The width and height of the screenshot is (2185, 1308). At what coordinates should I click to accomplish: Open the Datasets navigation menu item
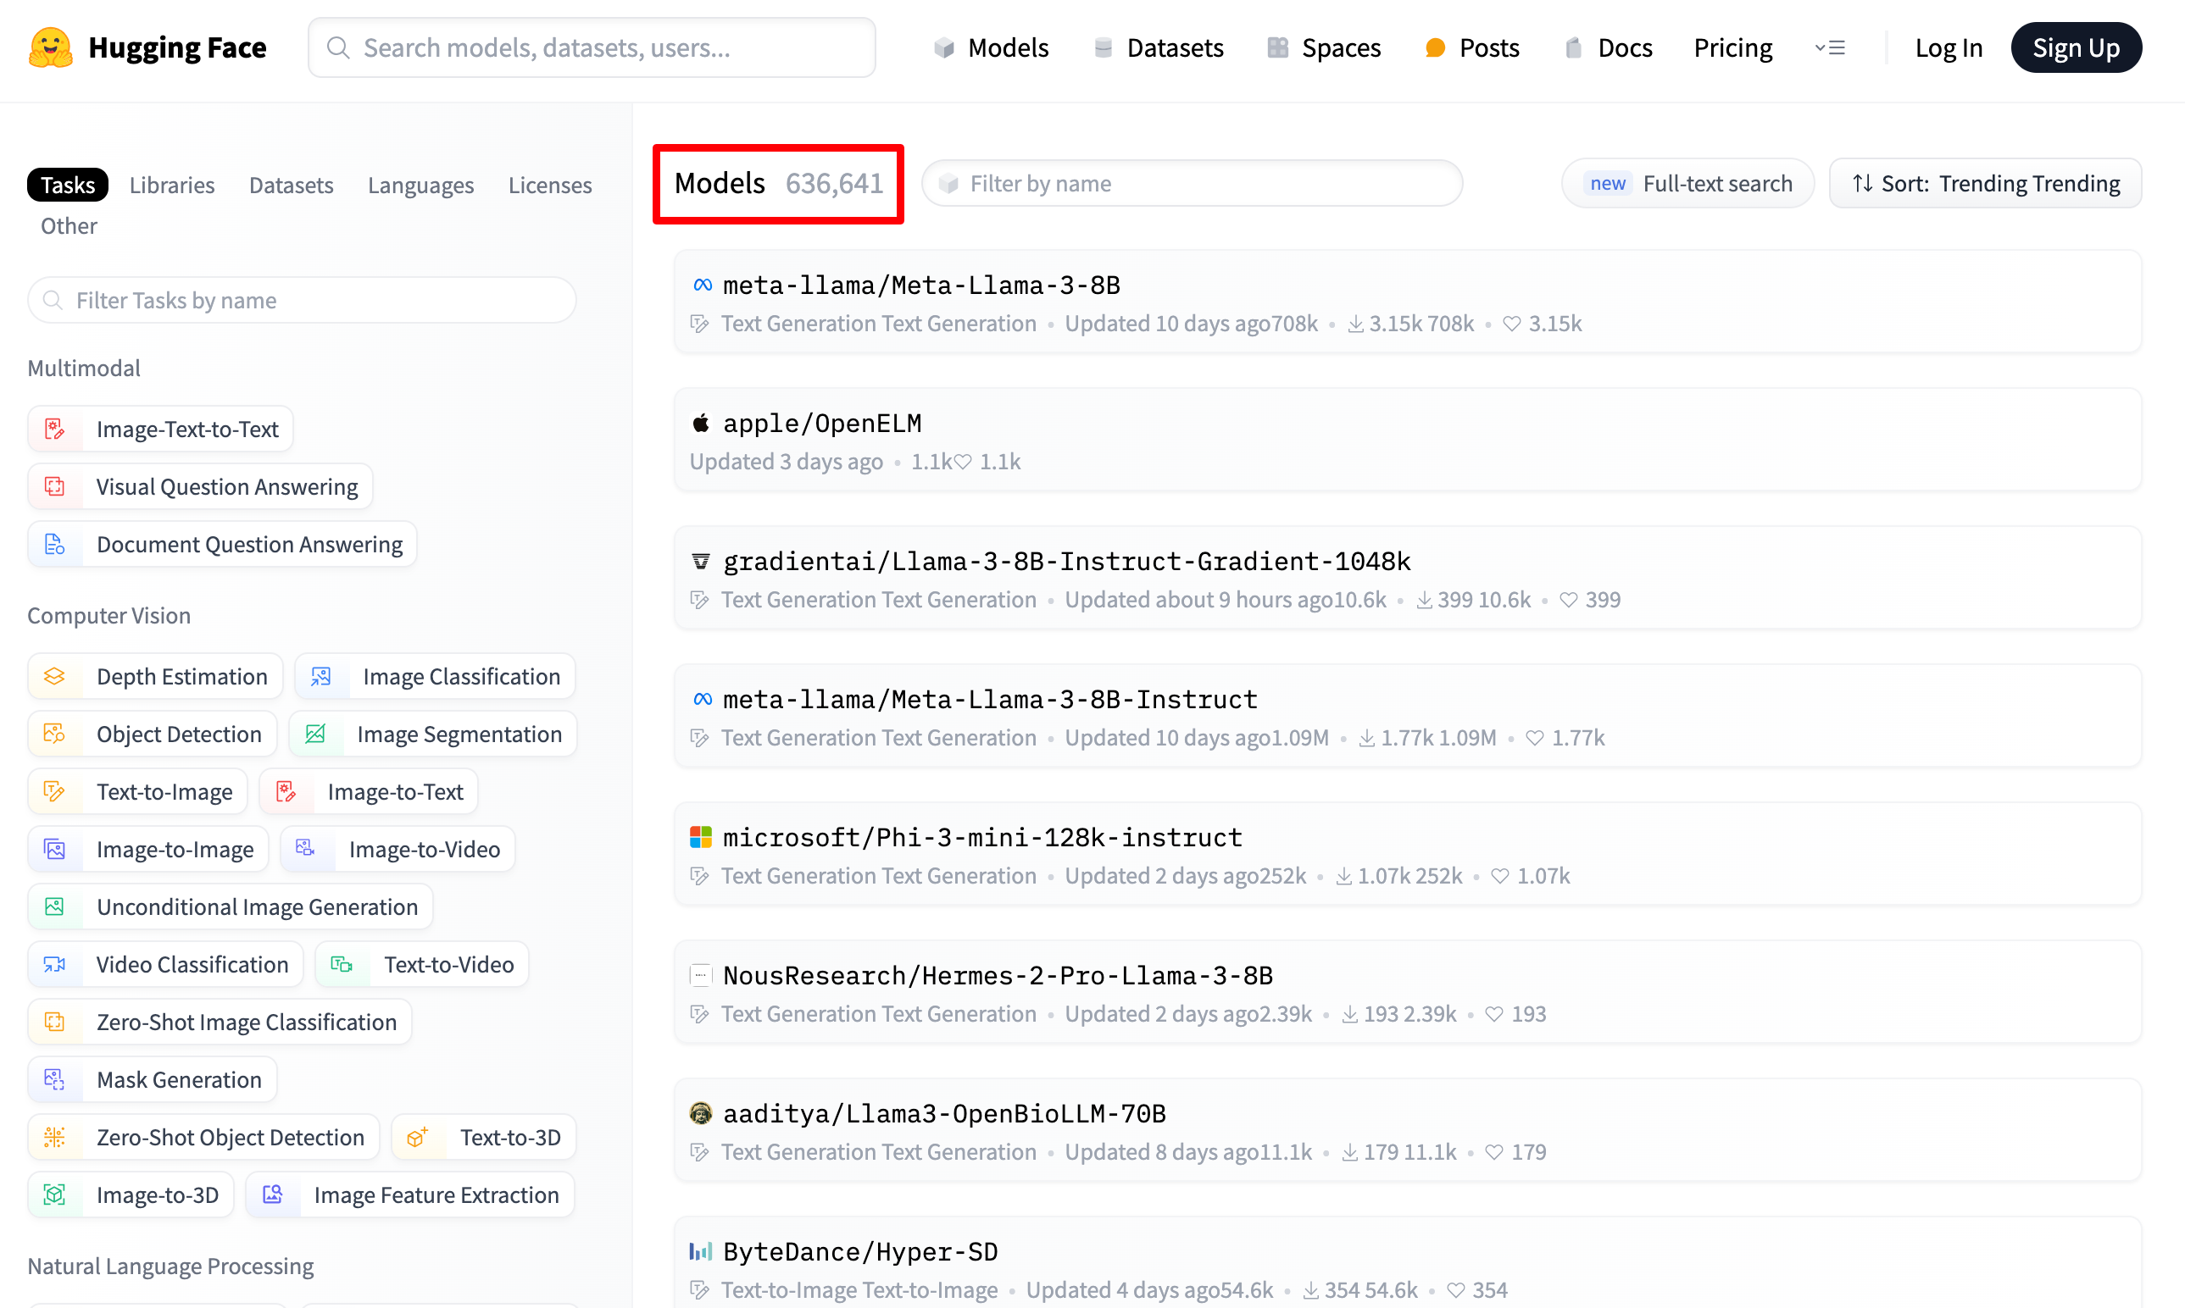click(x=1158, y=47)
